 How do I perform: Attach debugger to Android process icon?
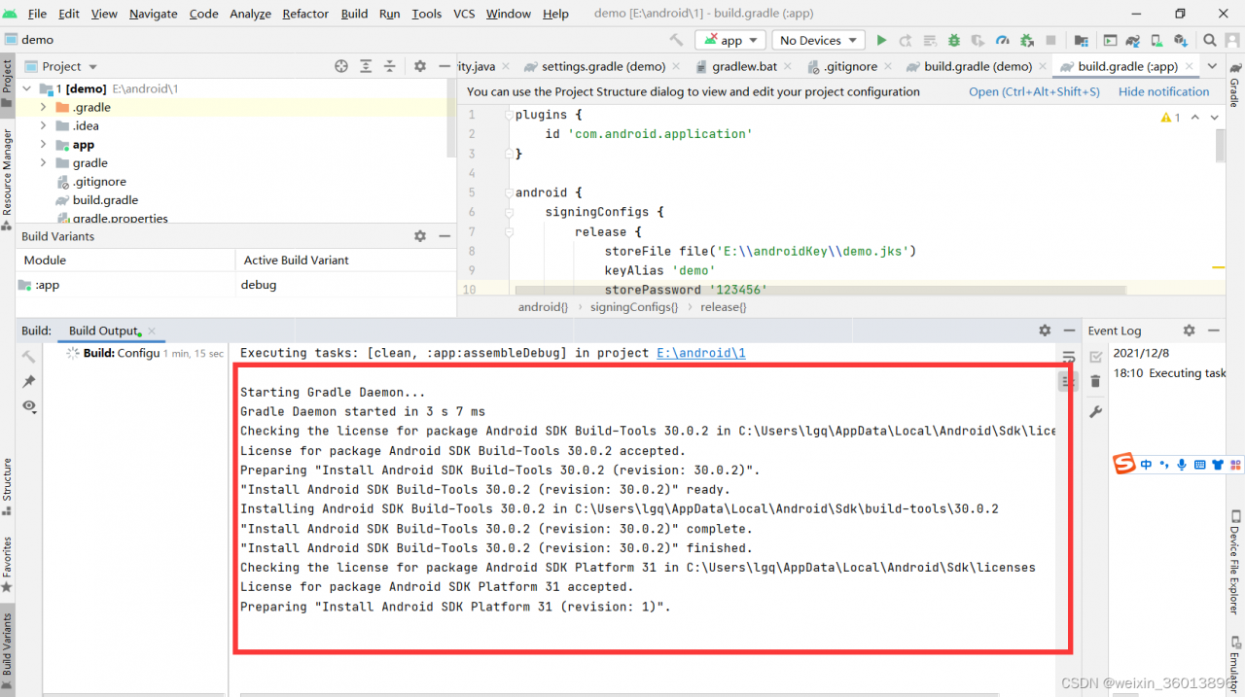[x=1027, y=40]
